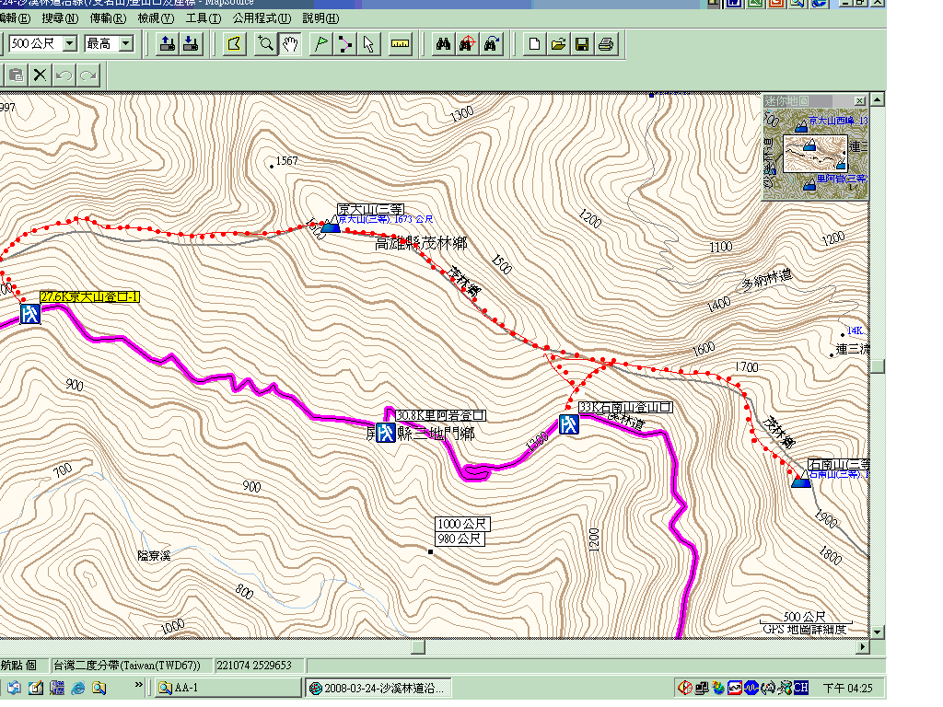Choose the arrow selection tool

coord(368,44)
